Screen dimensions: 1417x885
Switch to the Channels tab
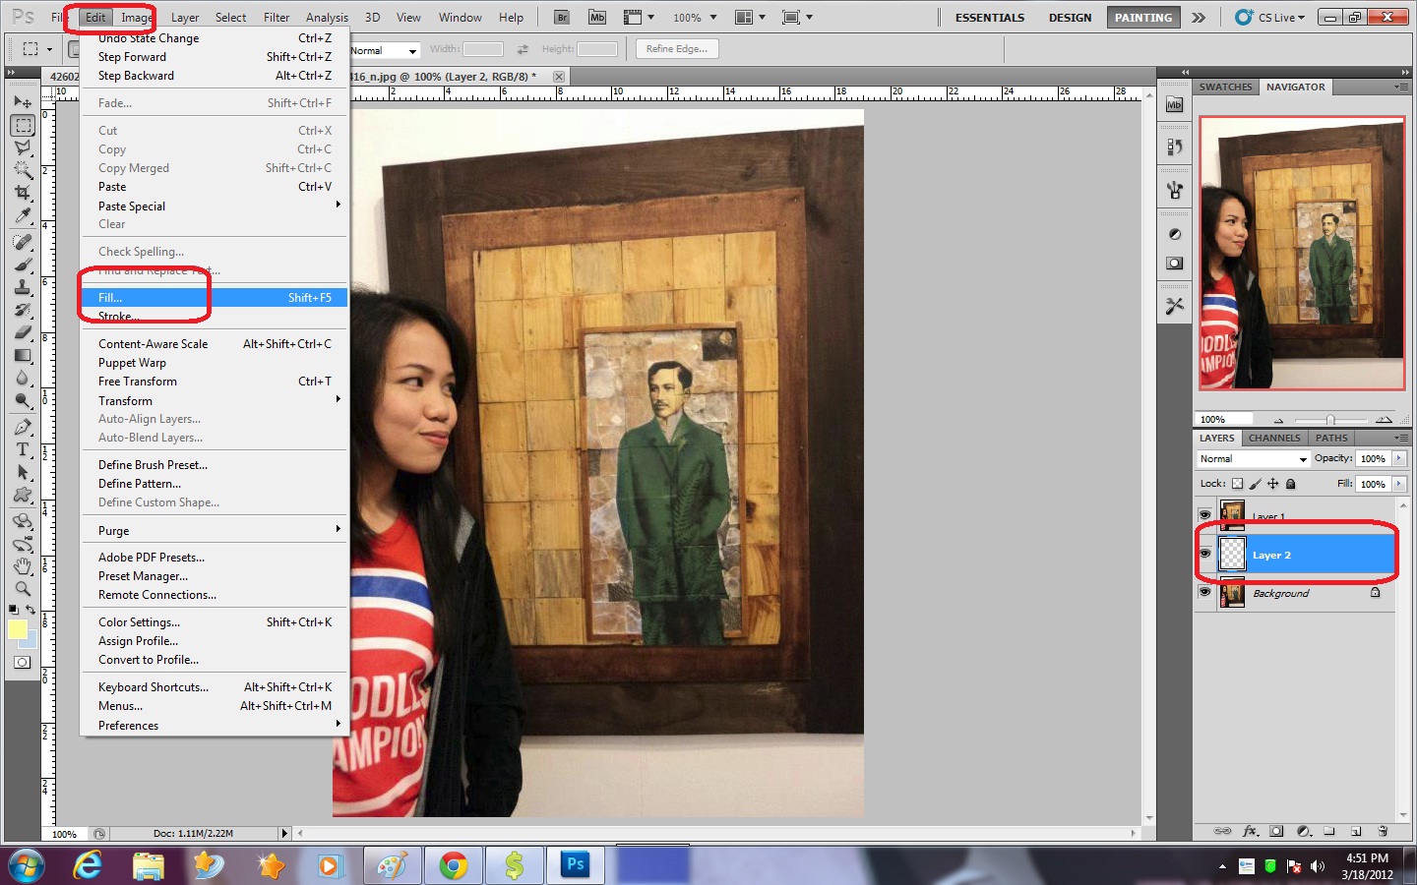click(x=1274, y=438)
